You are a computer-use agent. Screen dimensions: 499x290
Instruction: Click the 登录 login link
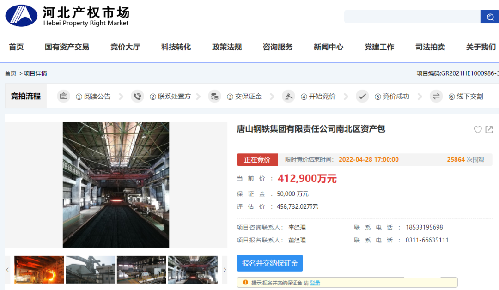(x=315, y=283)
